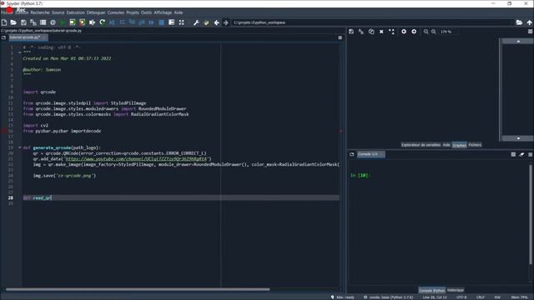Browse editor tabs with the tab-list icon
Image resolution: width=534 pixels, height=300 pixels.
3,37
